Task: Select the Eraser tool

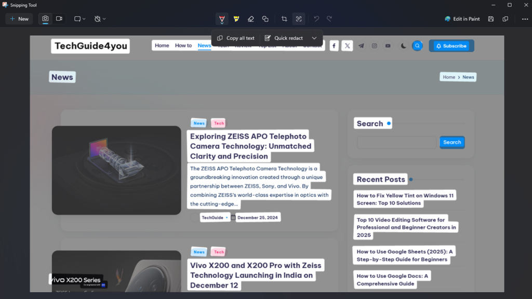Action: coord(251,19)
